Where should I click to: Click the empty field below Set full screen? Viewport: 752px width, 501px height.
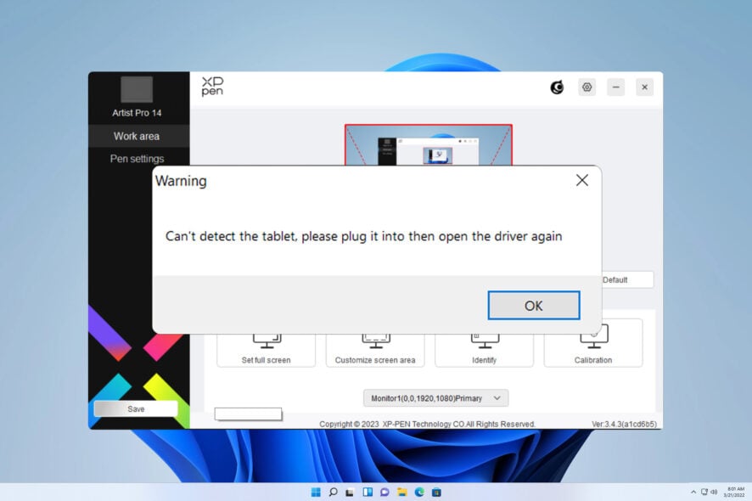pos(248,414)
